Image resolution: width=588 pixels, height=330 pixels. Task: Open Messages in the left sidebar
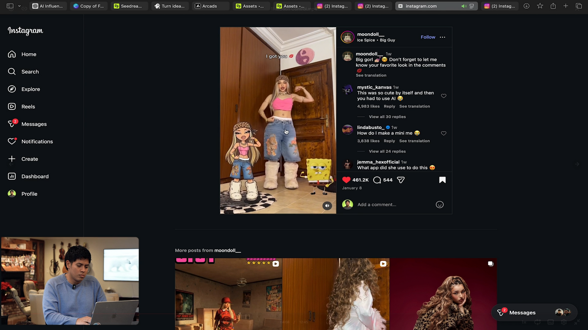point(27,124)
